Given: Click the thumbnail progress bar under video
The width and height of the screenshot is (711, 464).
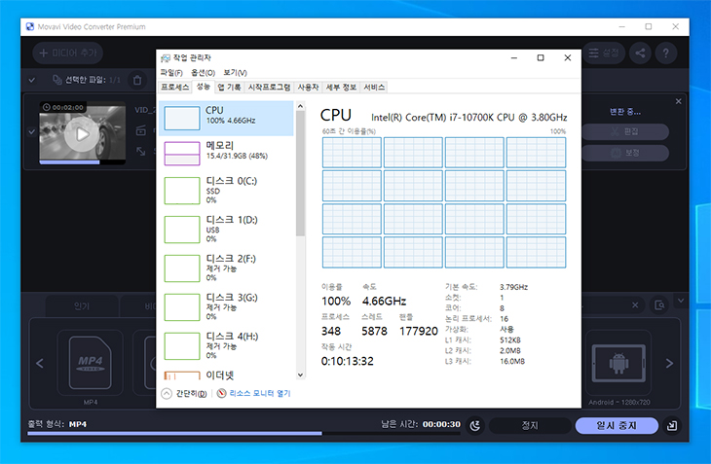Looking at the screenshot, I should point(82,162).
